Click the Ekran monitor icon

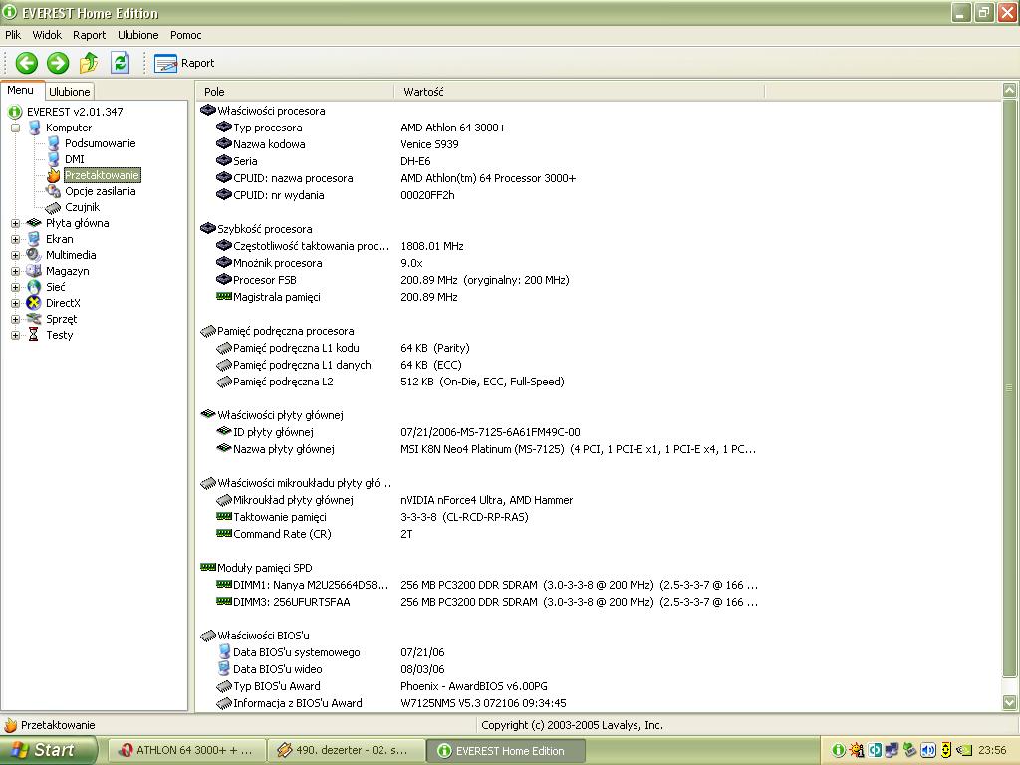coord(34,239)
